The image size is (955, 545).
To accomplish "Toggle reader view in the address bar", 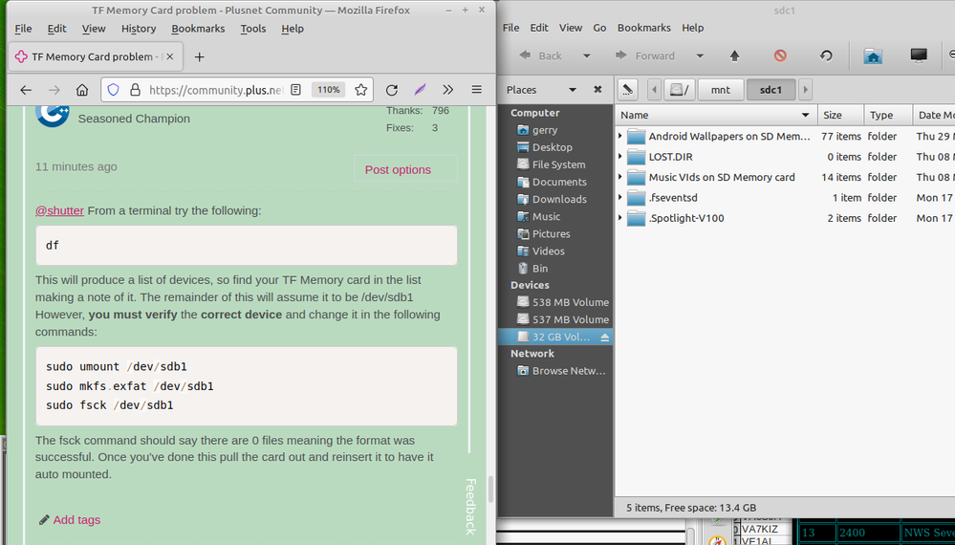I will (296, 90).
